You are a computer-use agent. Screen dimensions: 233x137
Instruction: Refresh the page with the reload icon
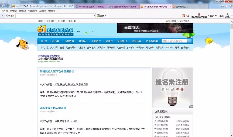point(72,6)
